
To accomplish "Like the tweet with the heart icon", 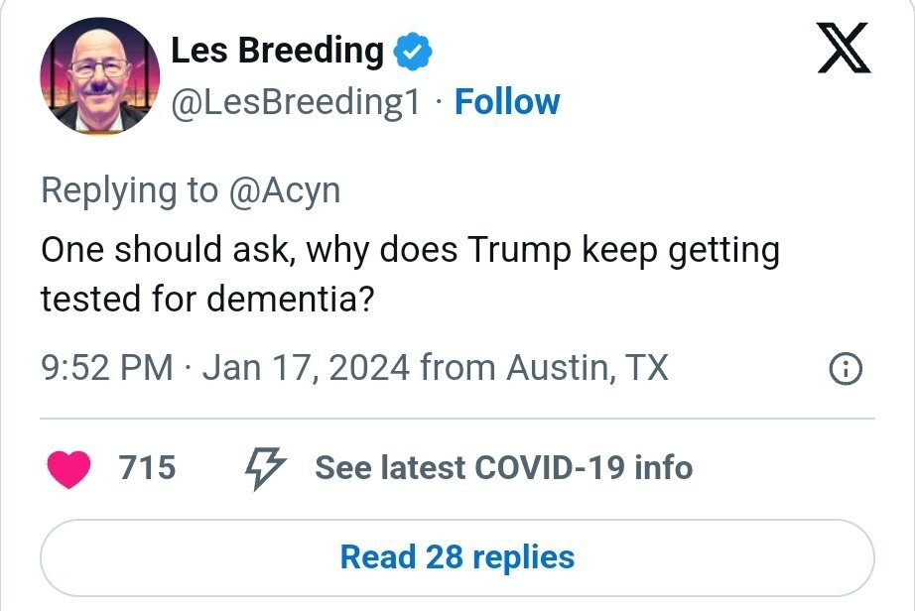I will point(68,468).
